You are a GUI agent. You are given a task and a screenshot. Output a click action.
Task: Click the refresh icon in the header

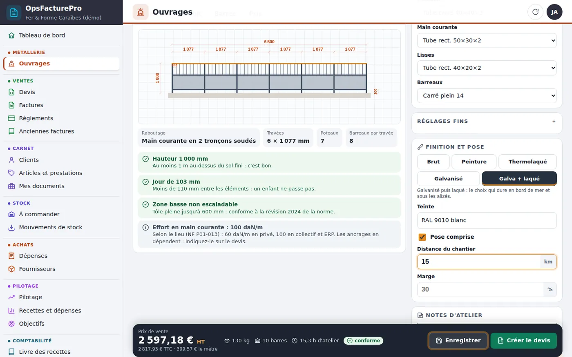pos(535,12)
